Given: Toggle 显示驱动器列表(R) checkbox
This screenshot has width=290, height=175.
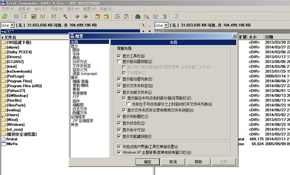Looking at the screenshot, I should click(119, 79).
